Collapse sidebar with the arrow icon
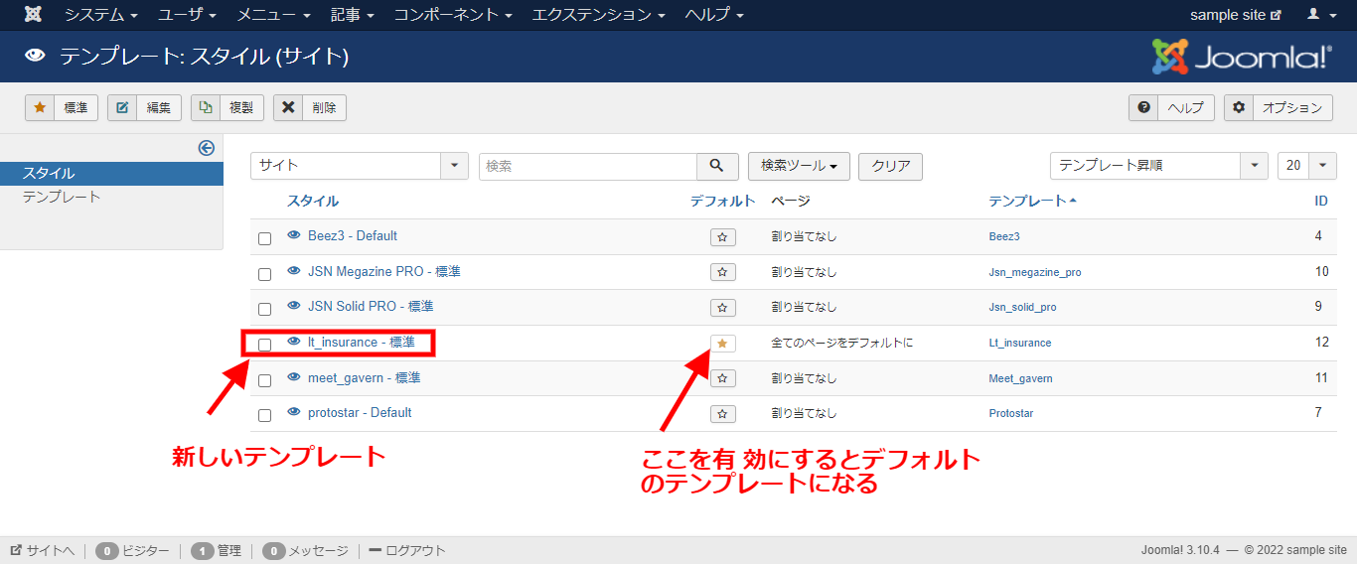1357x564 pixels. 207,148
